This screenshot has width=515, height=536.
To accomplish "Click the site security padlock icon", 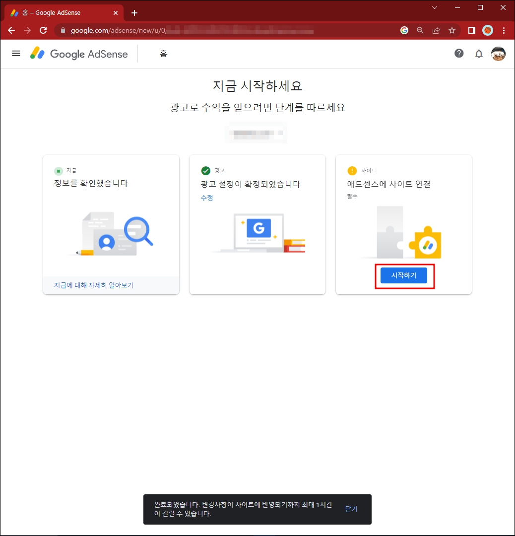I will (63, 30).
